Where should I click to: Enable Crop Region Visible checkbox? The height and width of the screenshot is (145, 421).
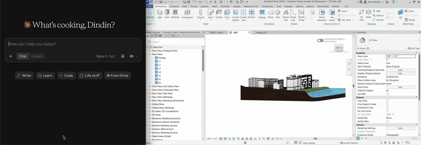click(387, 104)
